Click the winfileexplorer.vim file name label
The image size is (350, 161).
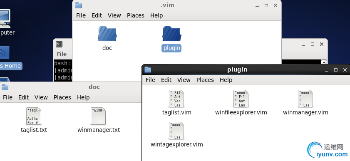(241, 112)
